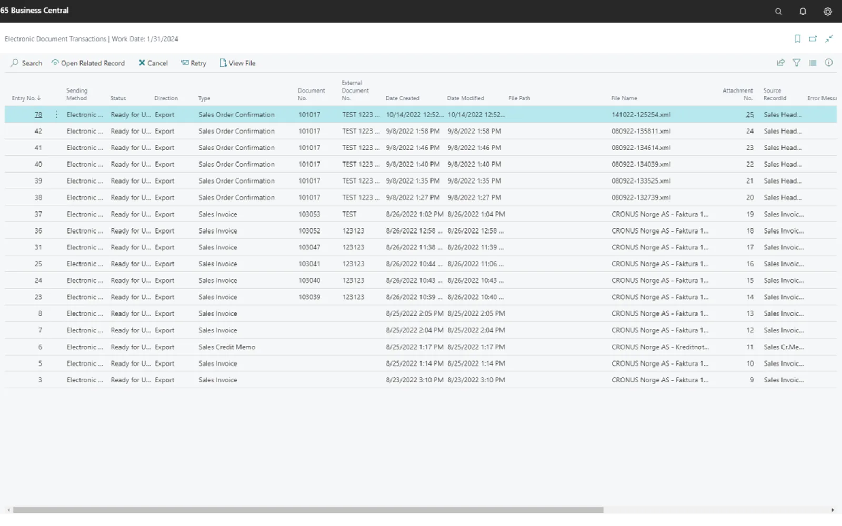Click date created 8/23/2022 3:10 PM
This screenshot has height=526, width=842.
[415, 380]
